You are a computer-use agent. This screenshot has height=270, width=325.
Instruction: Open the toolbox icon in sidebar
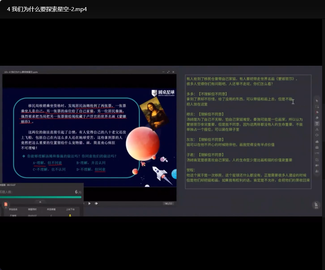tap(317, 147)
